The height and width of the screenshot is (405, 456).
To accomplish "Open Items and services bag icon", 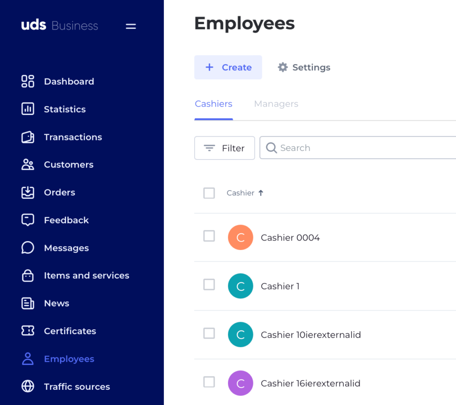I will 28,275.
